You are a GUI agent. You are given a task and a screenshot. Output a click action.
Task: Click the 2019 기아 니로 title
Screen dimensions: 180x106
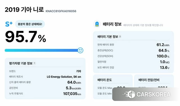coord(24,10)
